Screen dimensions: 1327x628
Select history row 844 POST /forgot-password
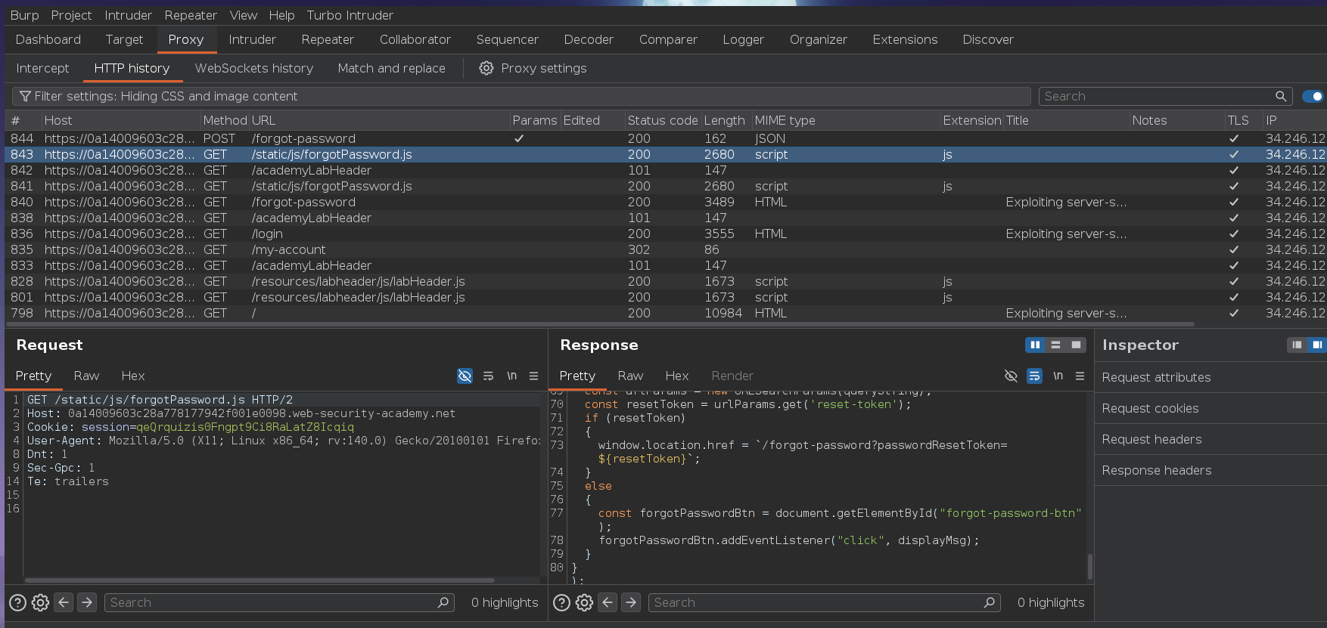click(x=666, y=138)
